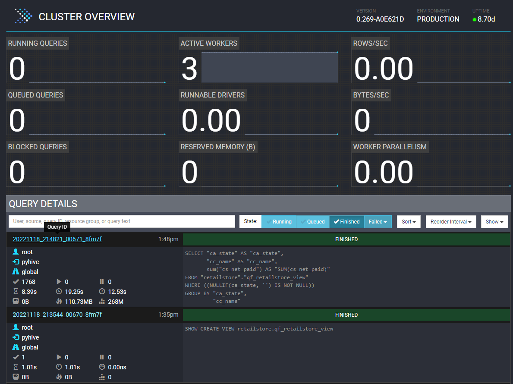Click the Worker Parallelism label
513x384 pixels.
[x=390, y=147]
